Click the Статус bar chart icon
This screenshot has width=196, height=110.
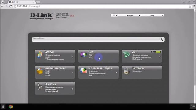coord(40,55)
